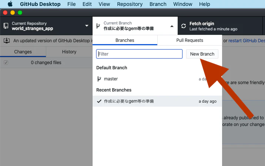Viewport: 265px width, 166px height.
Task: Open the Branch menu
Action: point(158,4)
